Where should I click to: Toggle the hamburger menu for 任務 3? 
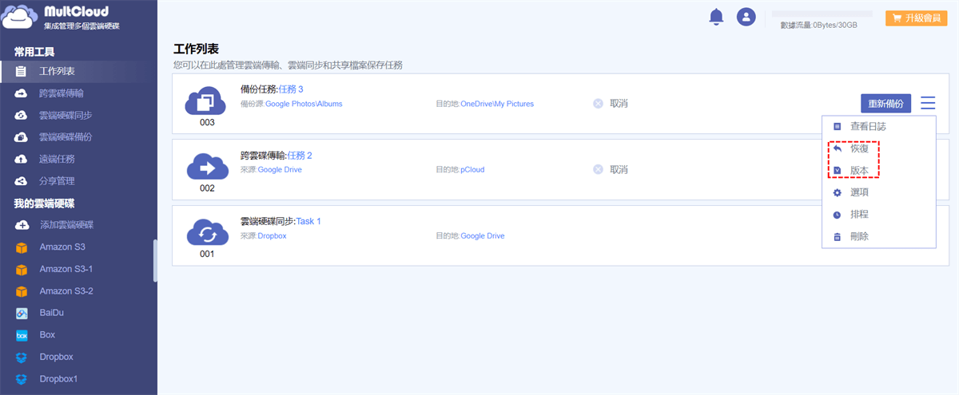coord(927,103)
